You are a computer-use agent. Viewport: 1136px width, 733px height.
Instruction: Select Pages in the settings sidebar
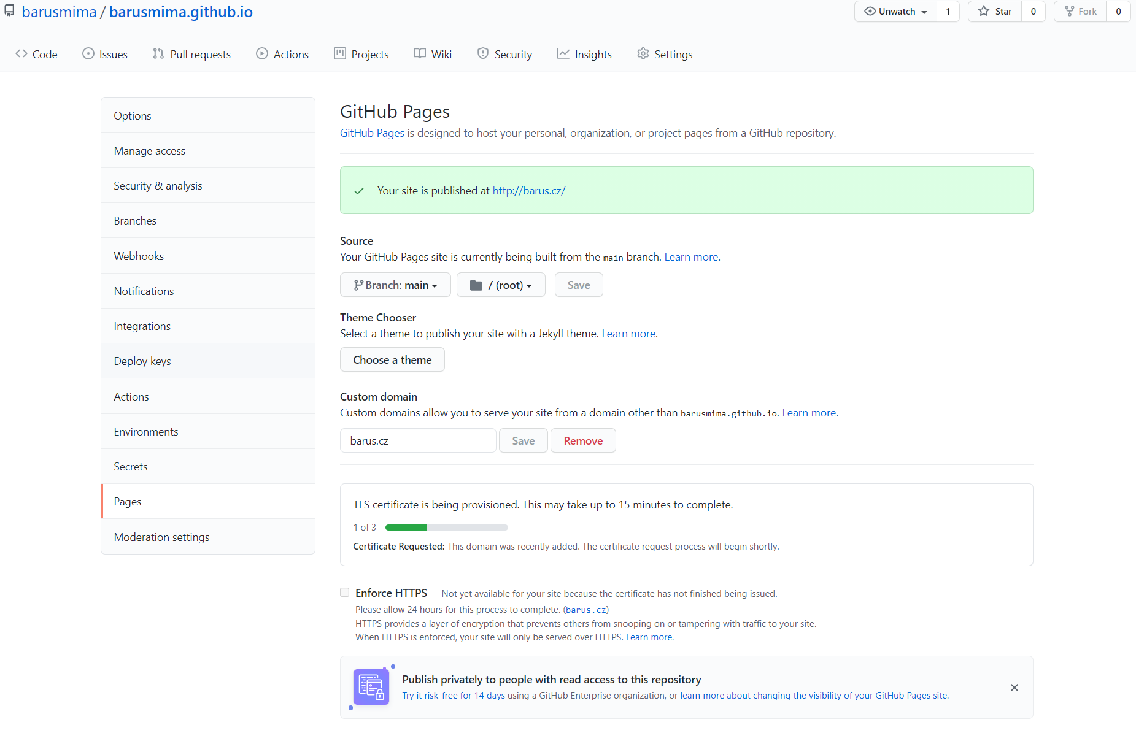pos(127,501)
